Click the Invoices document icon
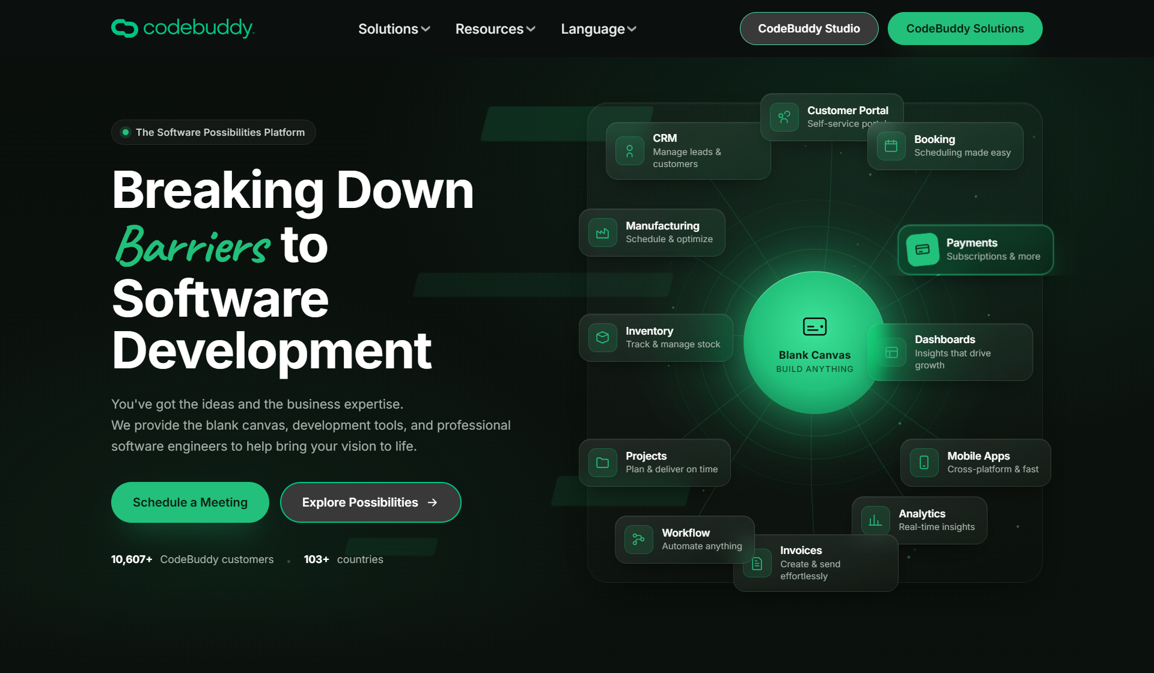Image resolution: width=1154 pixels, height=673 pixels. click(x=757, y=564)
